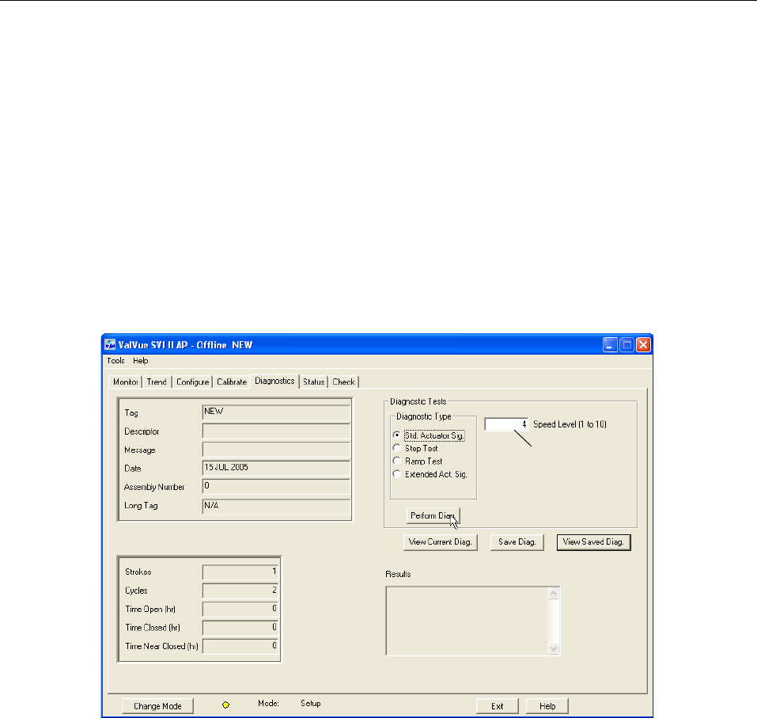Viewport: 757px width, 718px height.
Task: Click the bottom Help button
Action: [x=547, y=706]
